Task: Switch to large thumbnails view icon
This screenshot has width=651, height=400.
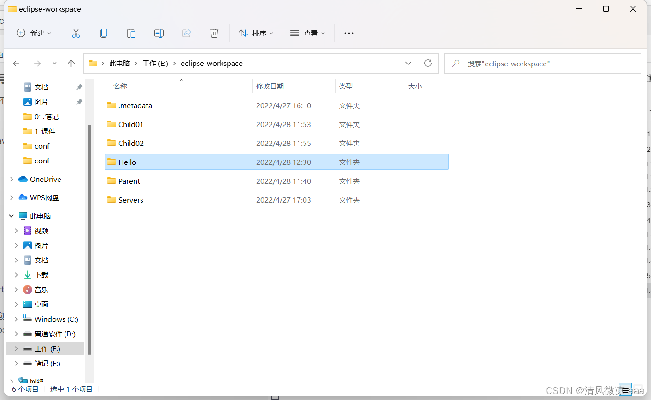Action: (638, 389)
